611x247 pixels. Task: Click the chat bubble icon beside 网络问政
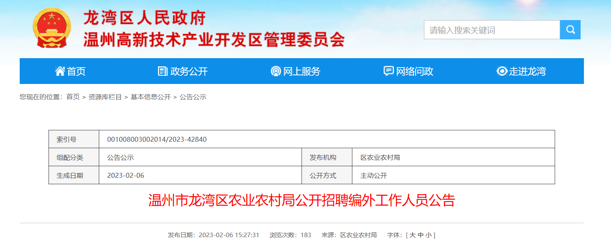click(x=389, y=71)
